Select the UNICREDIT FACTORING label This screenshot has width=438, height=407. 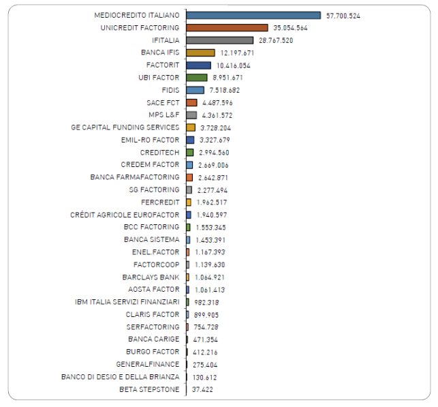click(140, 28)
